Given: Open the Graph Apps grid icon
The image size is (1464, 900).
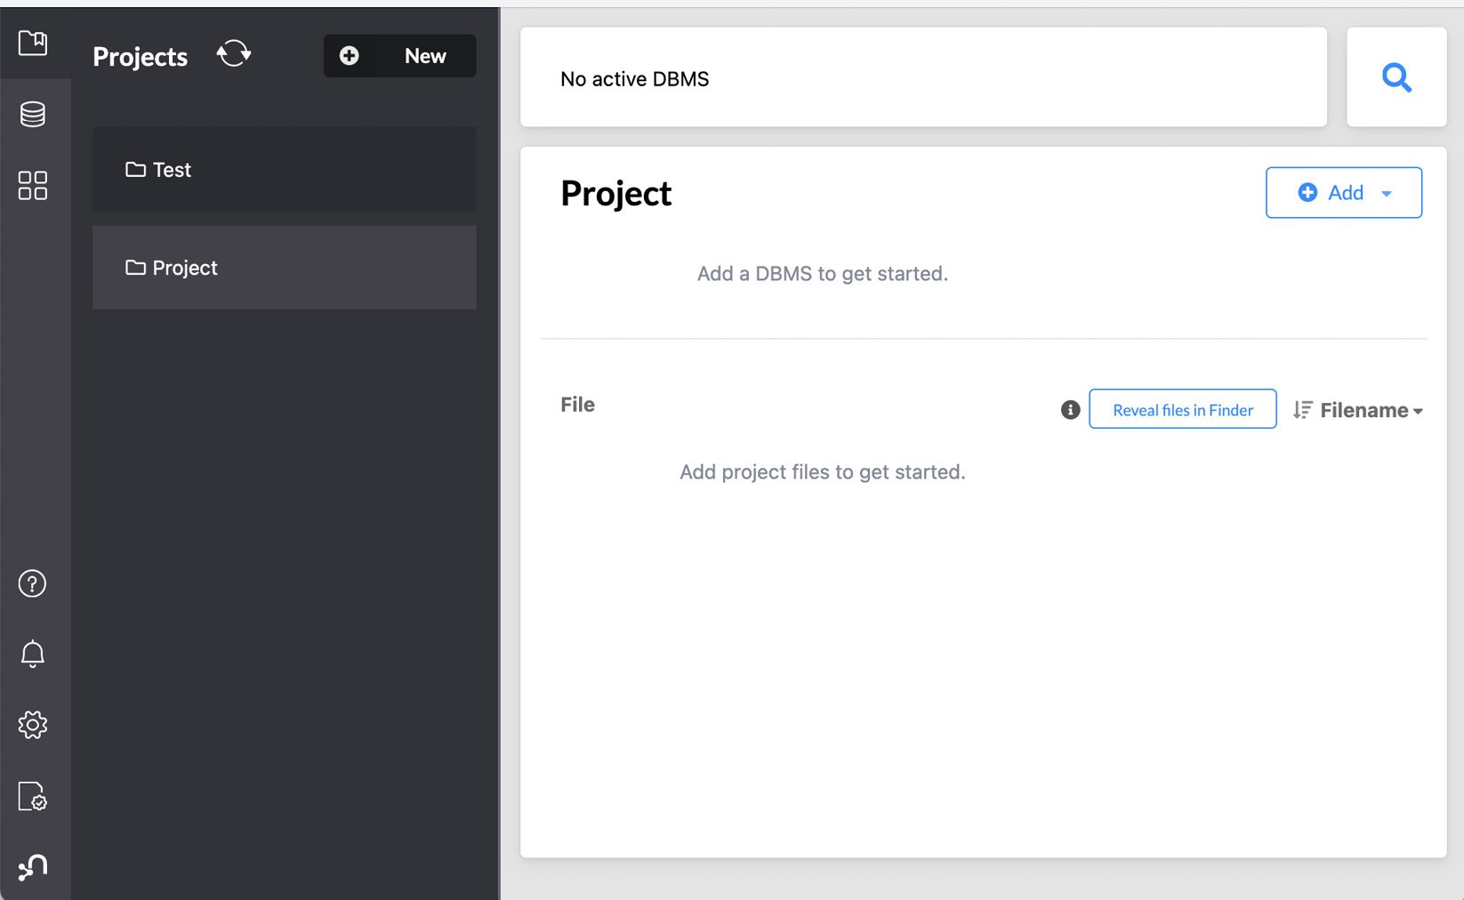Looking at the screenshot, I should pos(33,185).
